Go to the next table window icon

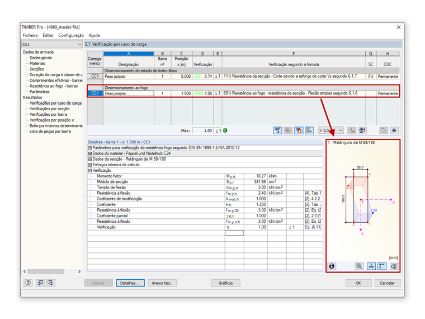[50, 283]
